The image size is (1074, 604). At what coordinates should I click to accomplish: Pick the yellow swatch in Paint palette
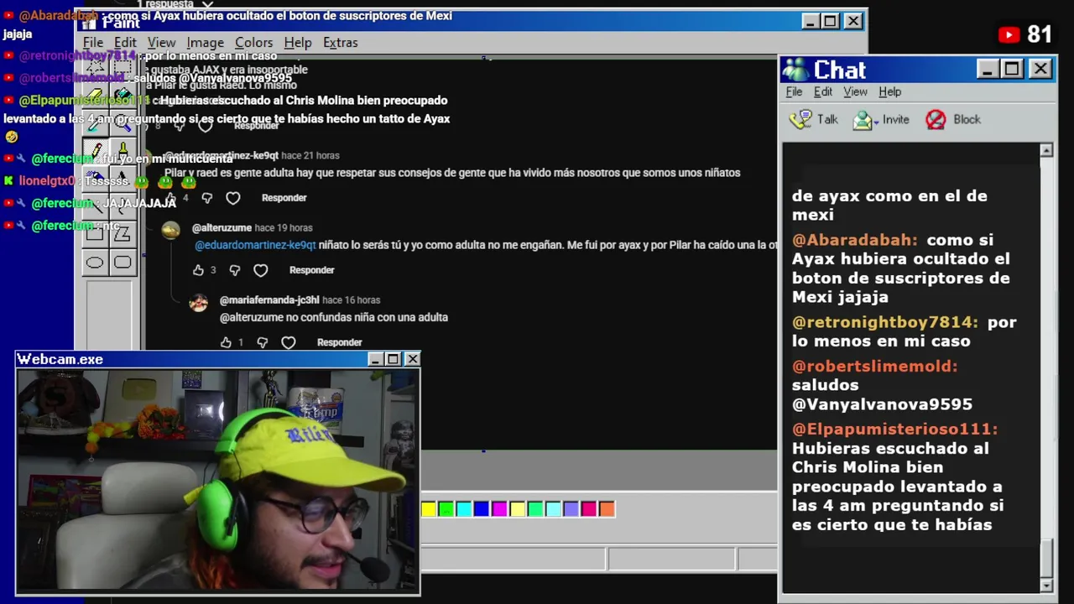[x=429, y=508]
